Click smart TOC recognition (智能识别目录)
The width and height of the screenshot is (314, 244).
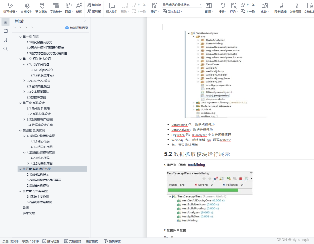(x=76, y=28)
